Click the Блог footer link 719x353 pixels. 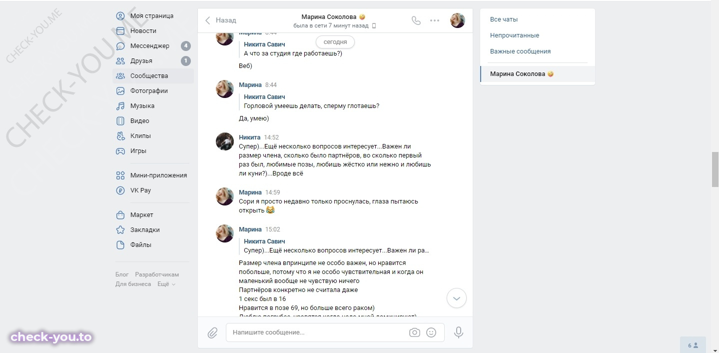click(122, 274)
